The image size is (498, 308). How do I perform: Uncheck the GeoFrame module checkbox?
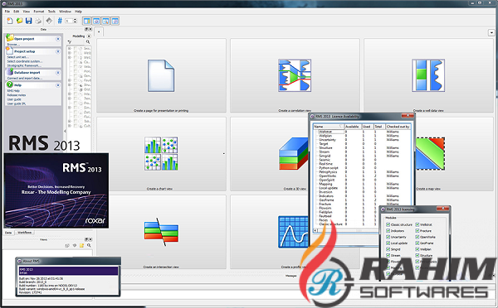(417, 243)
